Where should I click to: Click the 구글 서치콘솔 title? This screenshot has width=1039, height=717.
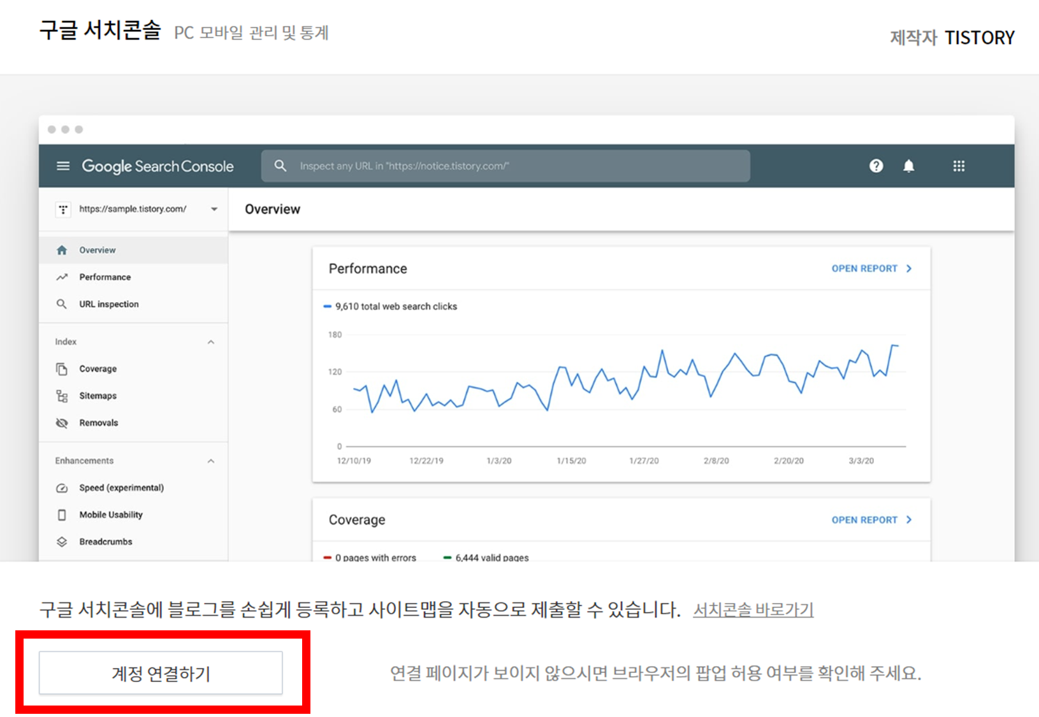tap(100, 30)
